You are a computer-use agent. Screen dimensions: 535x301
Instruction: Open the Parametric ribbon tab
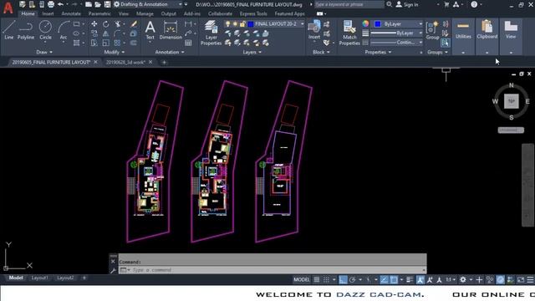[99, 13]
